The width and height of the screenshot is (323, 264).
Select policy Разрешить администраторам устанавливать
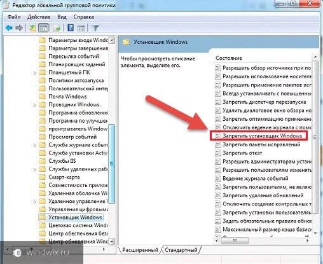[263, 162]
